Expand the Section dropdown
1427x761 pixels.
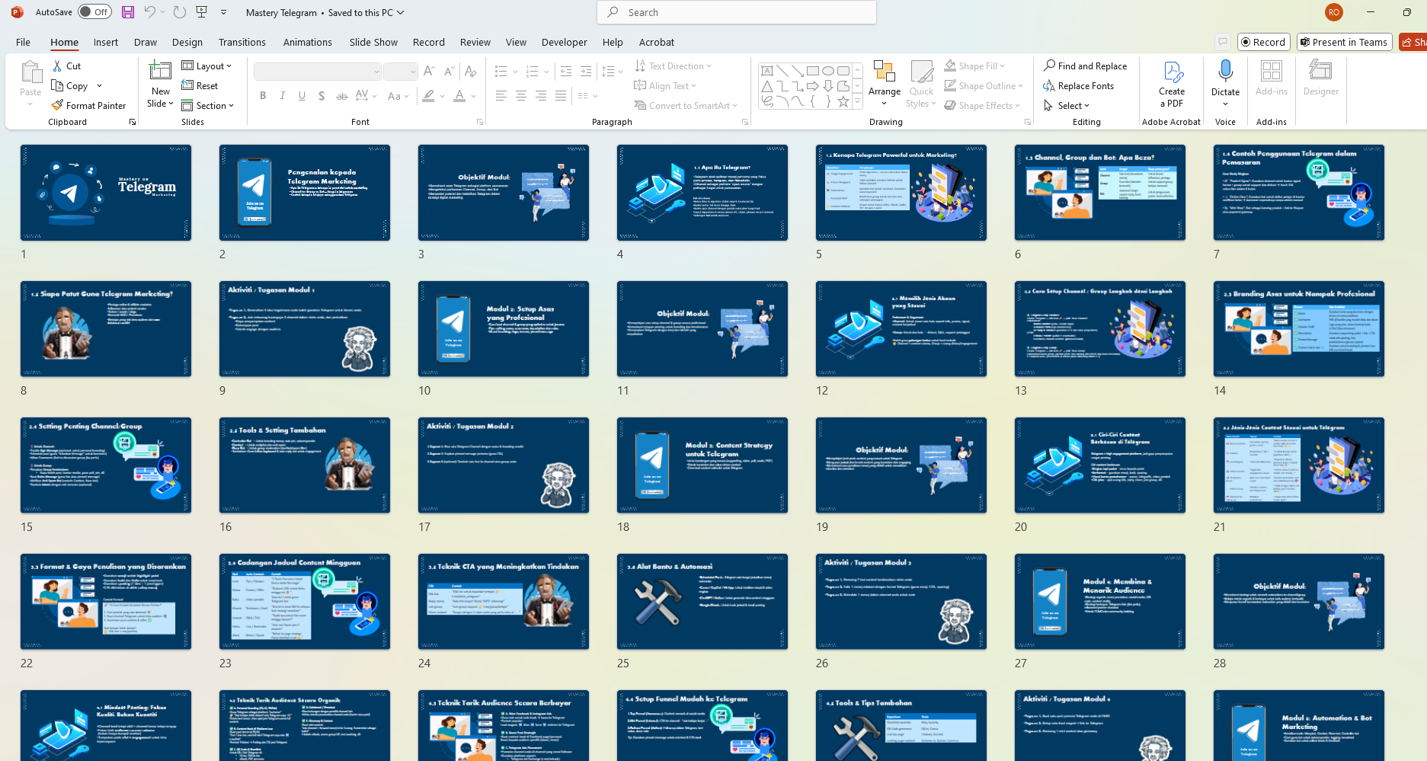207,106
